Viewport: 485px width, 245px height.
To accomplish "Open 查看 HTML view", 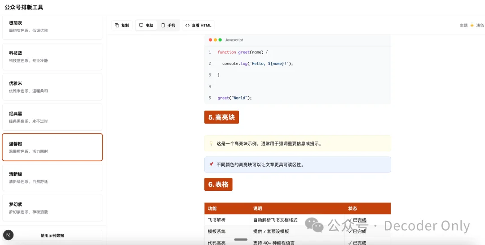I will click(x=198, y=25).
